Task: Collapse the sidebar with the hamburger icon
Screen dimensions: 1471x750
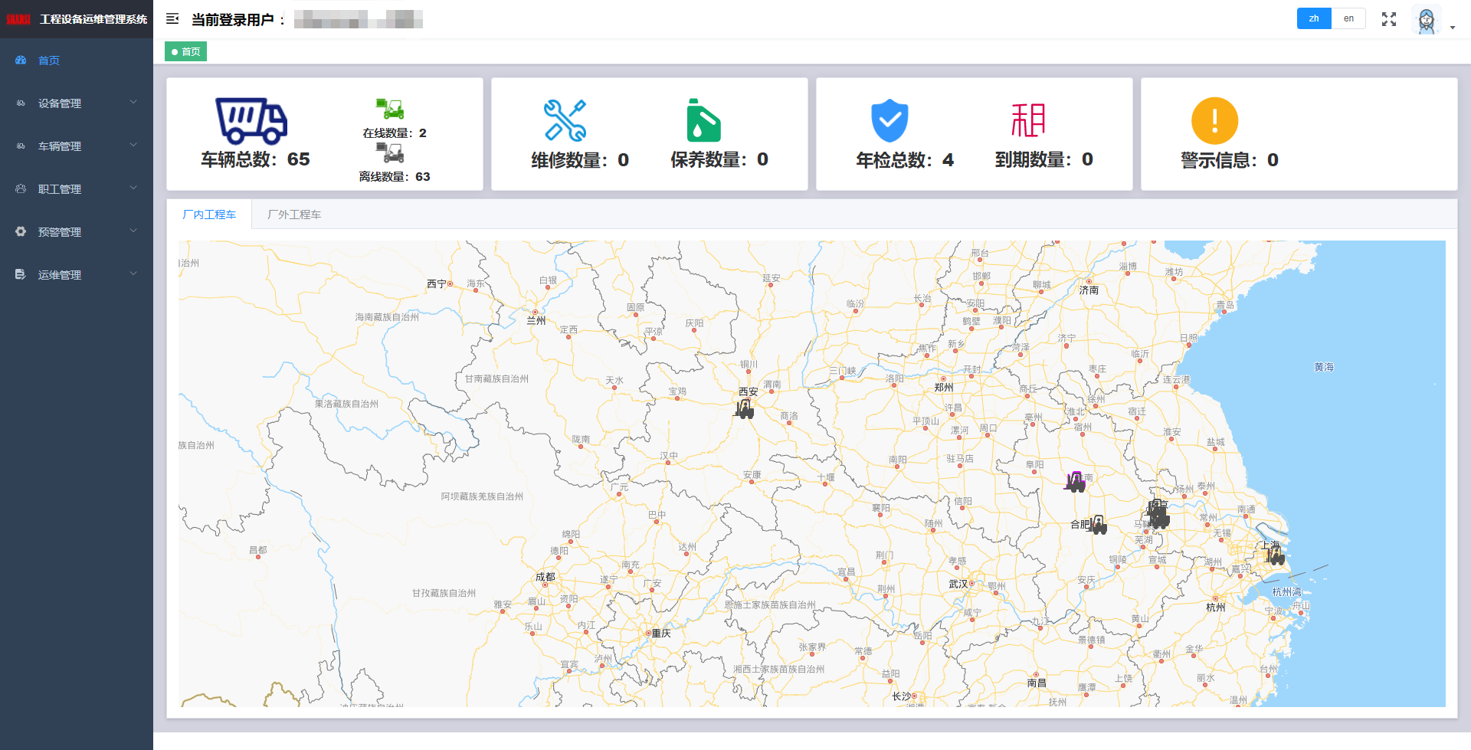Action: [172, 18]
